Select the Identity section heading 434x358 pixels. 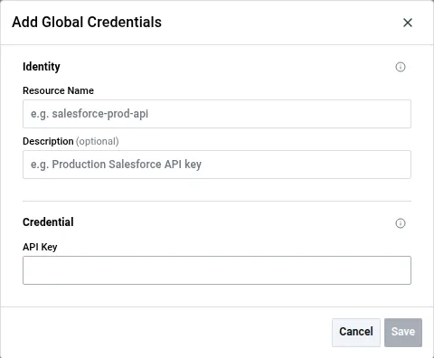click(x=42, y=67)
